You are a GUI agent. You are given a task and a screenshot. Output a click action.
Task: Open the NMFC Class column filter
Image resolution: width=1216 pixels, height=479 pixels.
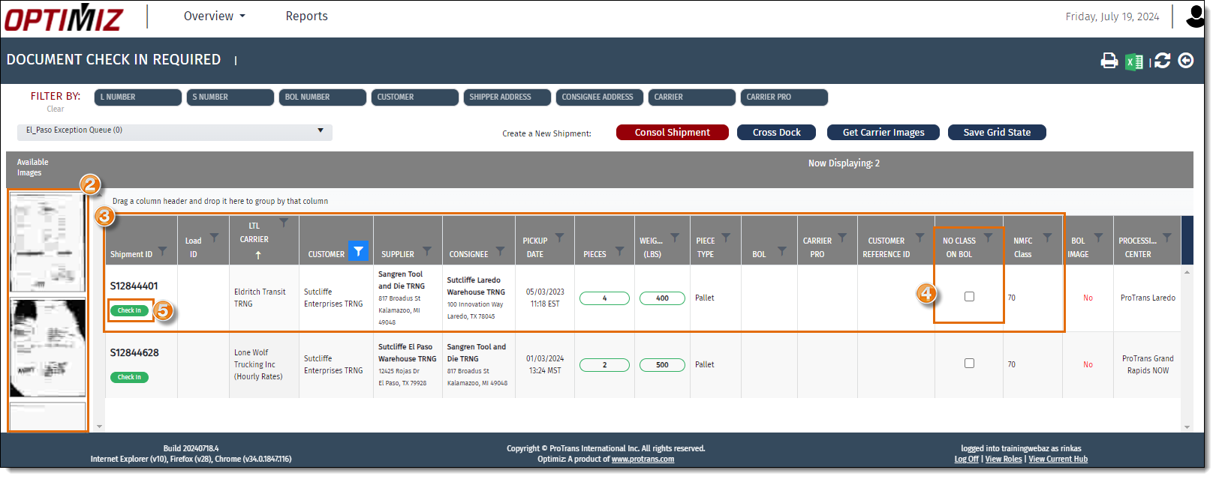click(x=1047, y=238)
